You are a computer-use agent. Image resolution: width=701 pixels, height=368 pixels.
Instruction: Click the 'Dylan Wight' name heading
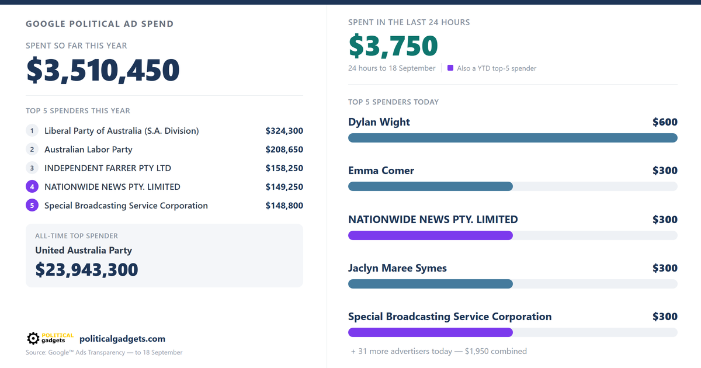tap(379, 122)
